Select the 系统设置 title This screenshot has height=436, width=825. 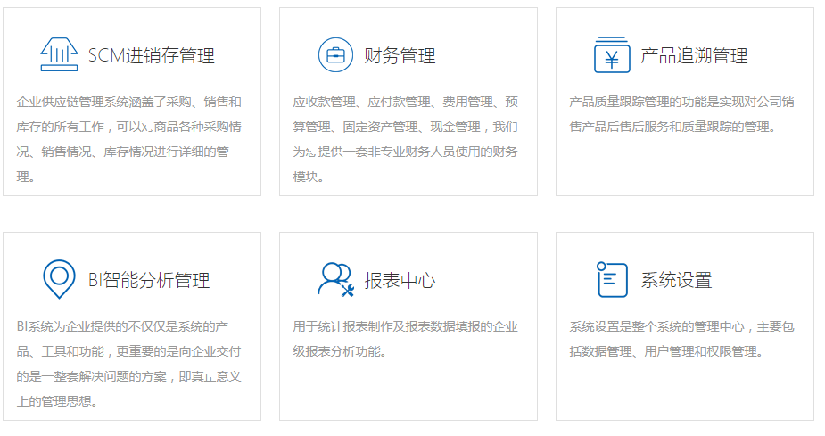tap(676, 280)
